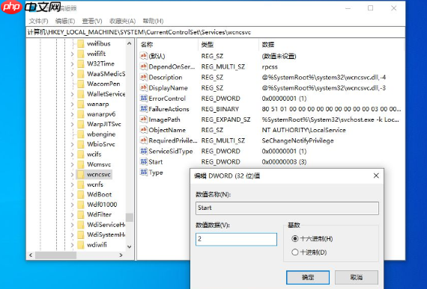Click the RequiredPrivileges value icon
This screenshot has width=427, height=289.
tap(144, 140)
